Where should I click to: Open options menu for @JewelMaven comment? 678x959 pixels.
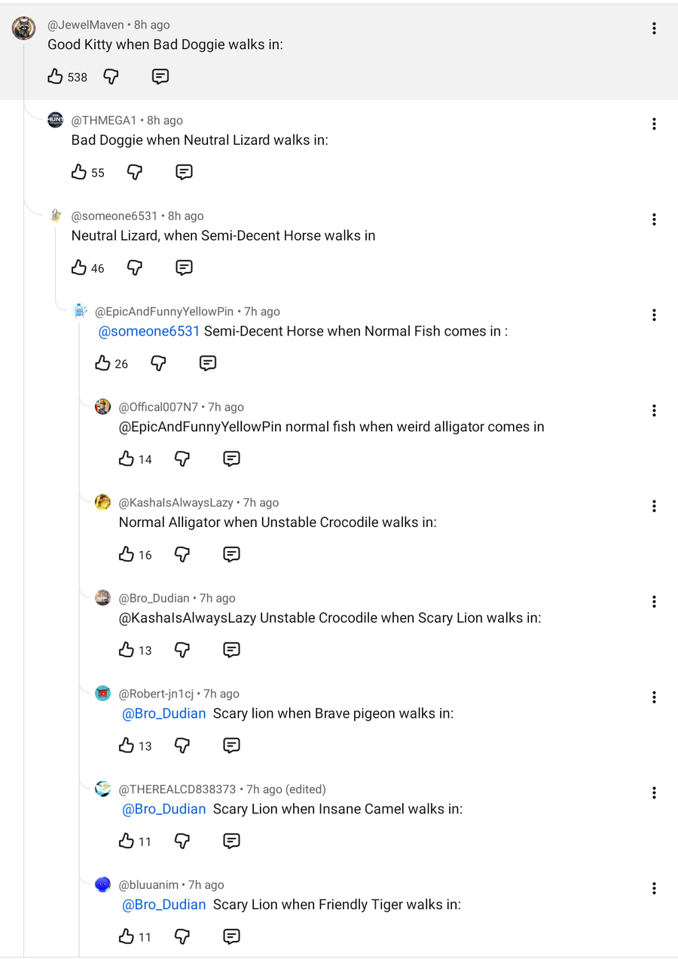[654, 29]
